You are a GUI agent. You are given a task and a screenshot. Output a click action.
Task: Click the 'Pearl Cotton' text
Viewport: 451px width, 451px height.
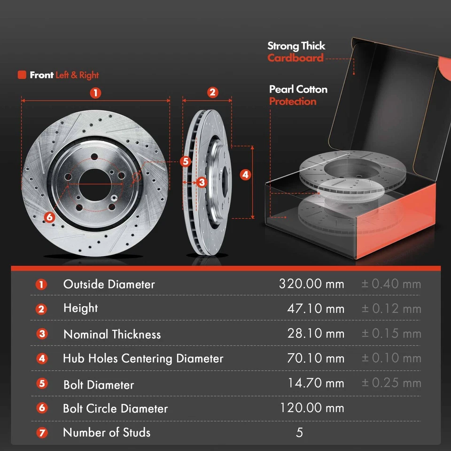click(x=298, y=89)
